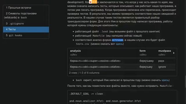Click the analysis cell in the 'pass' row

point(95,61)
